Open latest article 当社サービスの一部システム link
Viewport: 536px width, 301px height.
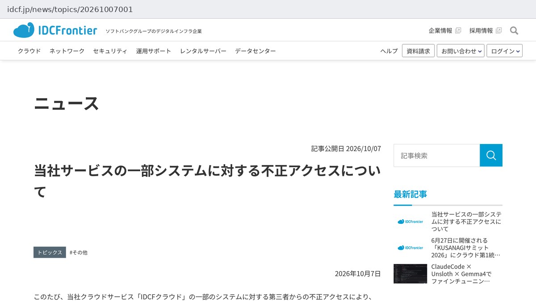pos(466,222)
